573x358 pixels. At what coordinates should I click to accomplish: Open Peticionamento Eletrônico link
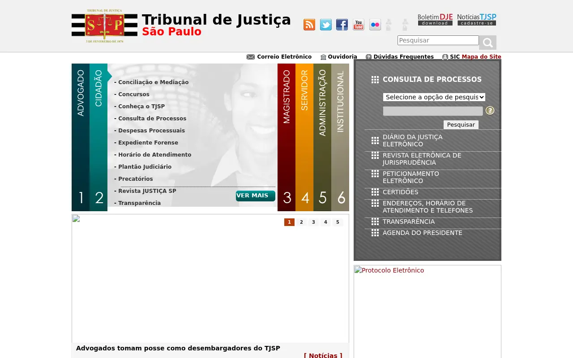[x=411, y=177]
